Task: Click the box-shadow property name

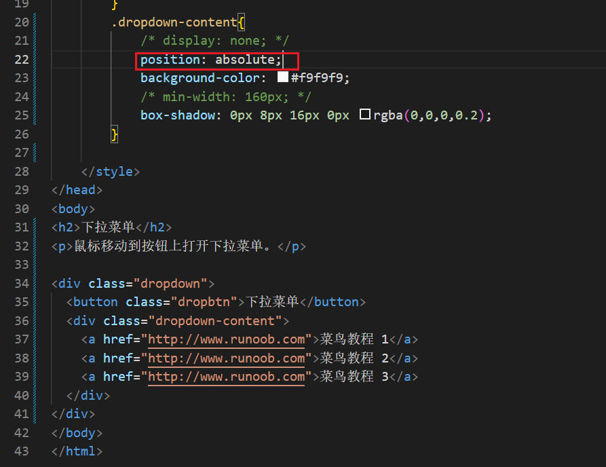Action: point(178,115)
